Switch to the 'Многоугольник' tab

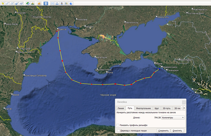pyautogui.click(x=143, y=108)
